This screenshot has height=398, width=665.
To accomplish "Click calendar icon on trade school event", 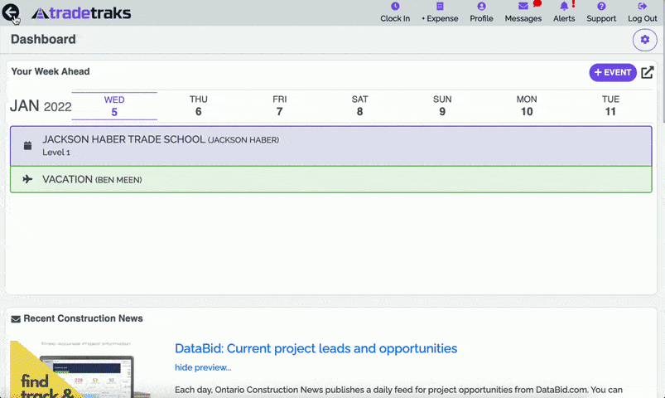I will pos(27,146).
